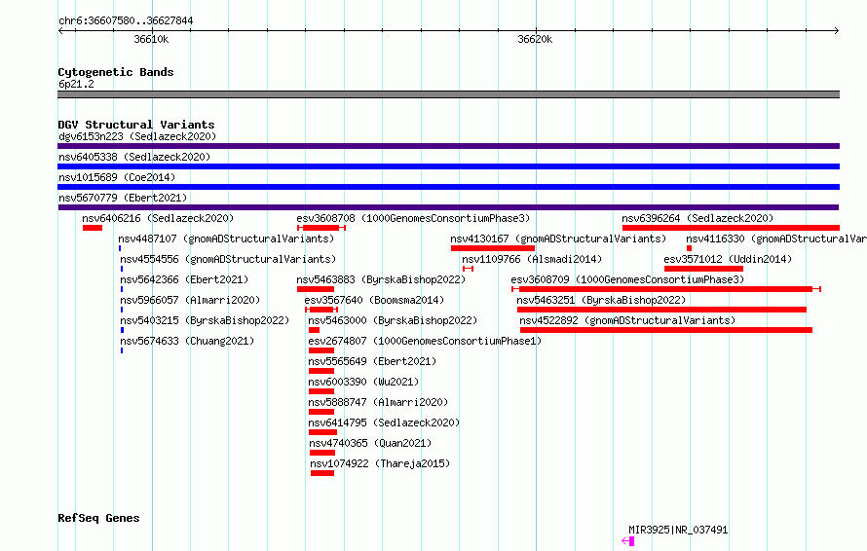Click the DGV Structural Variants track title
The image size is (867, 551).
(136, 125)
